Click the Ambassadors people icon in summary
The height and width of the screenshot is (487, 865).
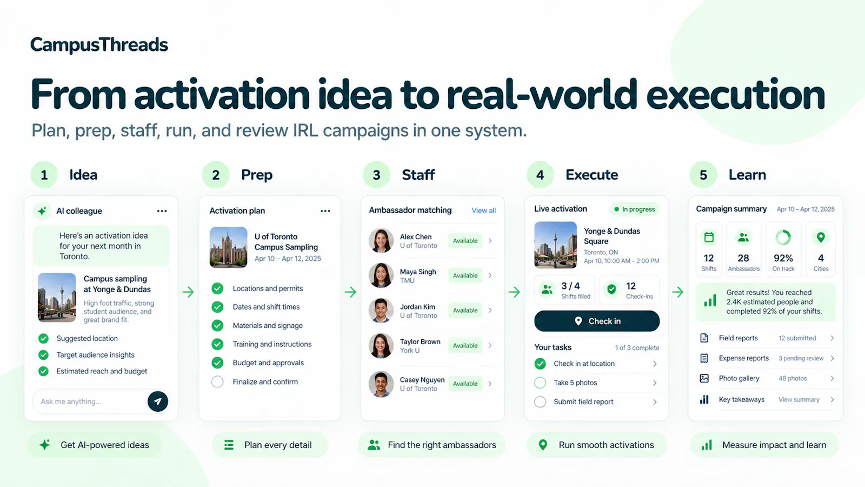click(x=743, y=238)
